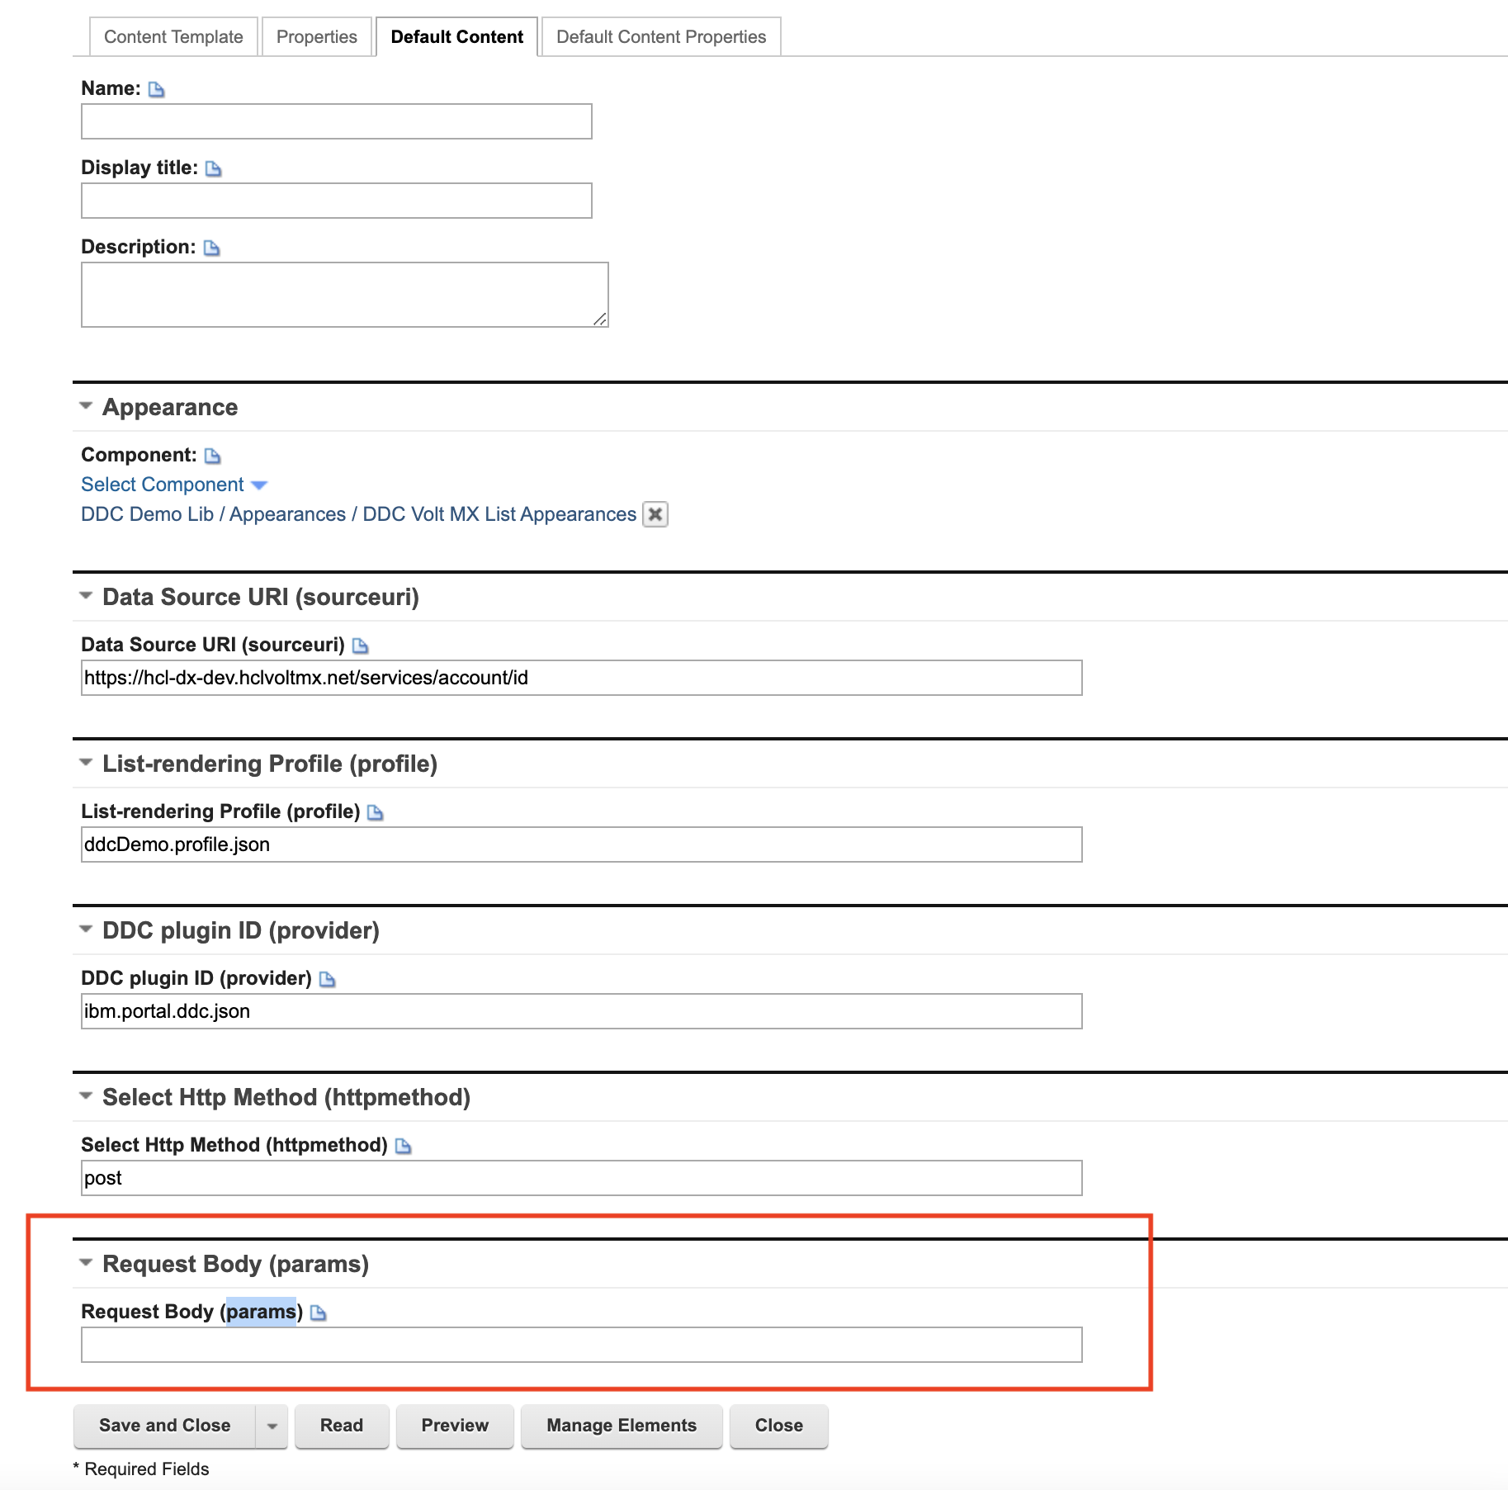Collapse the Appearance section
Image resolution: width=1508 pixels, height=1490 pixels.
85,406
